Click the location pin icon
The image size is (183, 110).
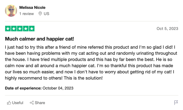pos(40,14)
